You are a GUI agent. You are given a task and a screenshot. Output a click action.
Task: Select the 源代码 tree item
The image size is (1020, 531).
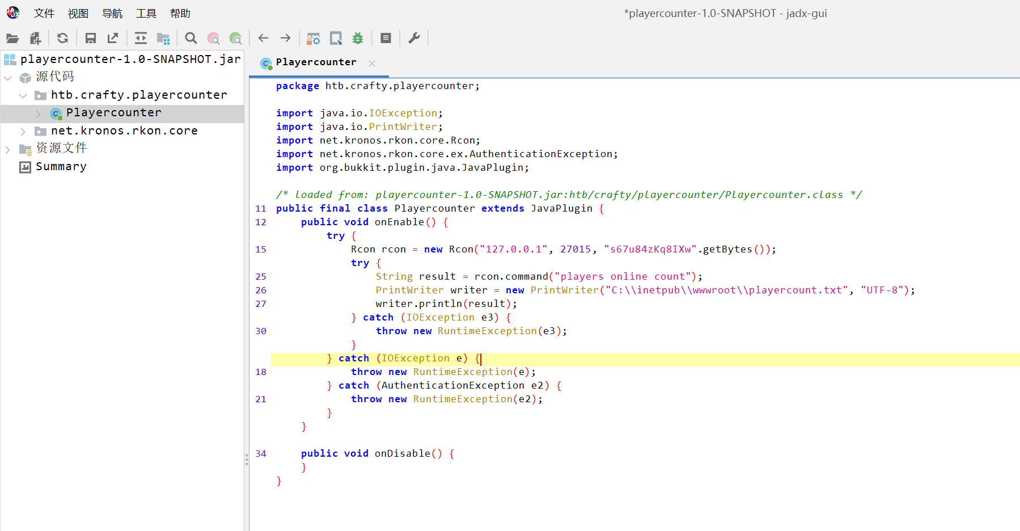point(55,77)
